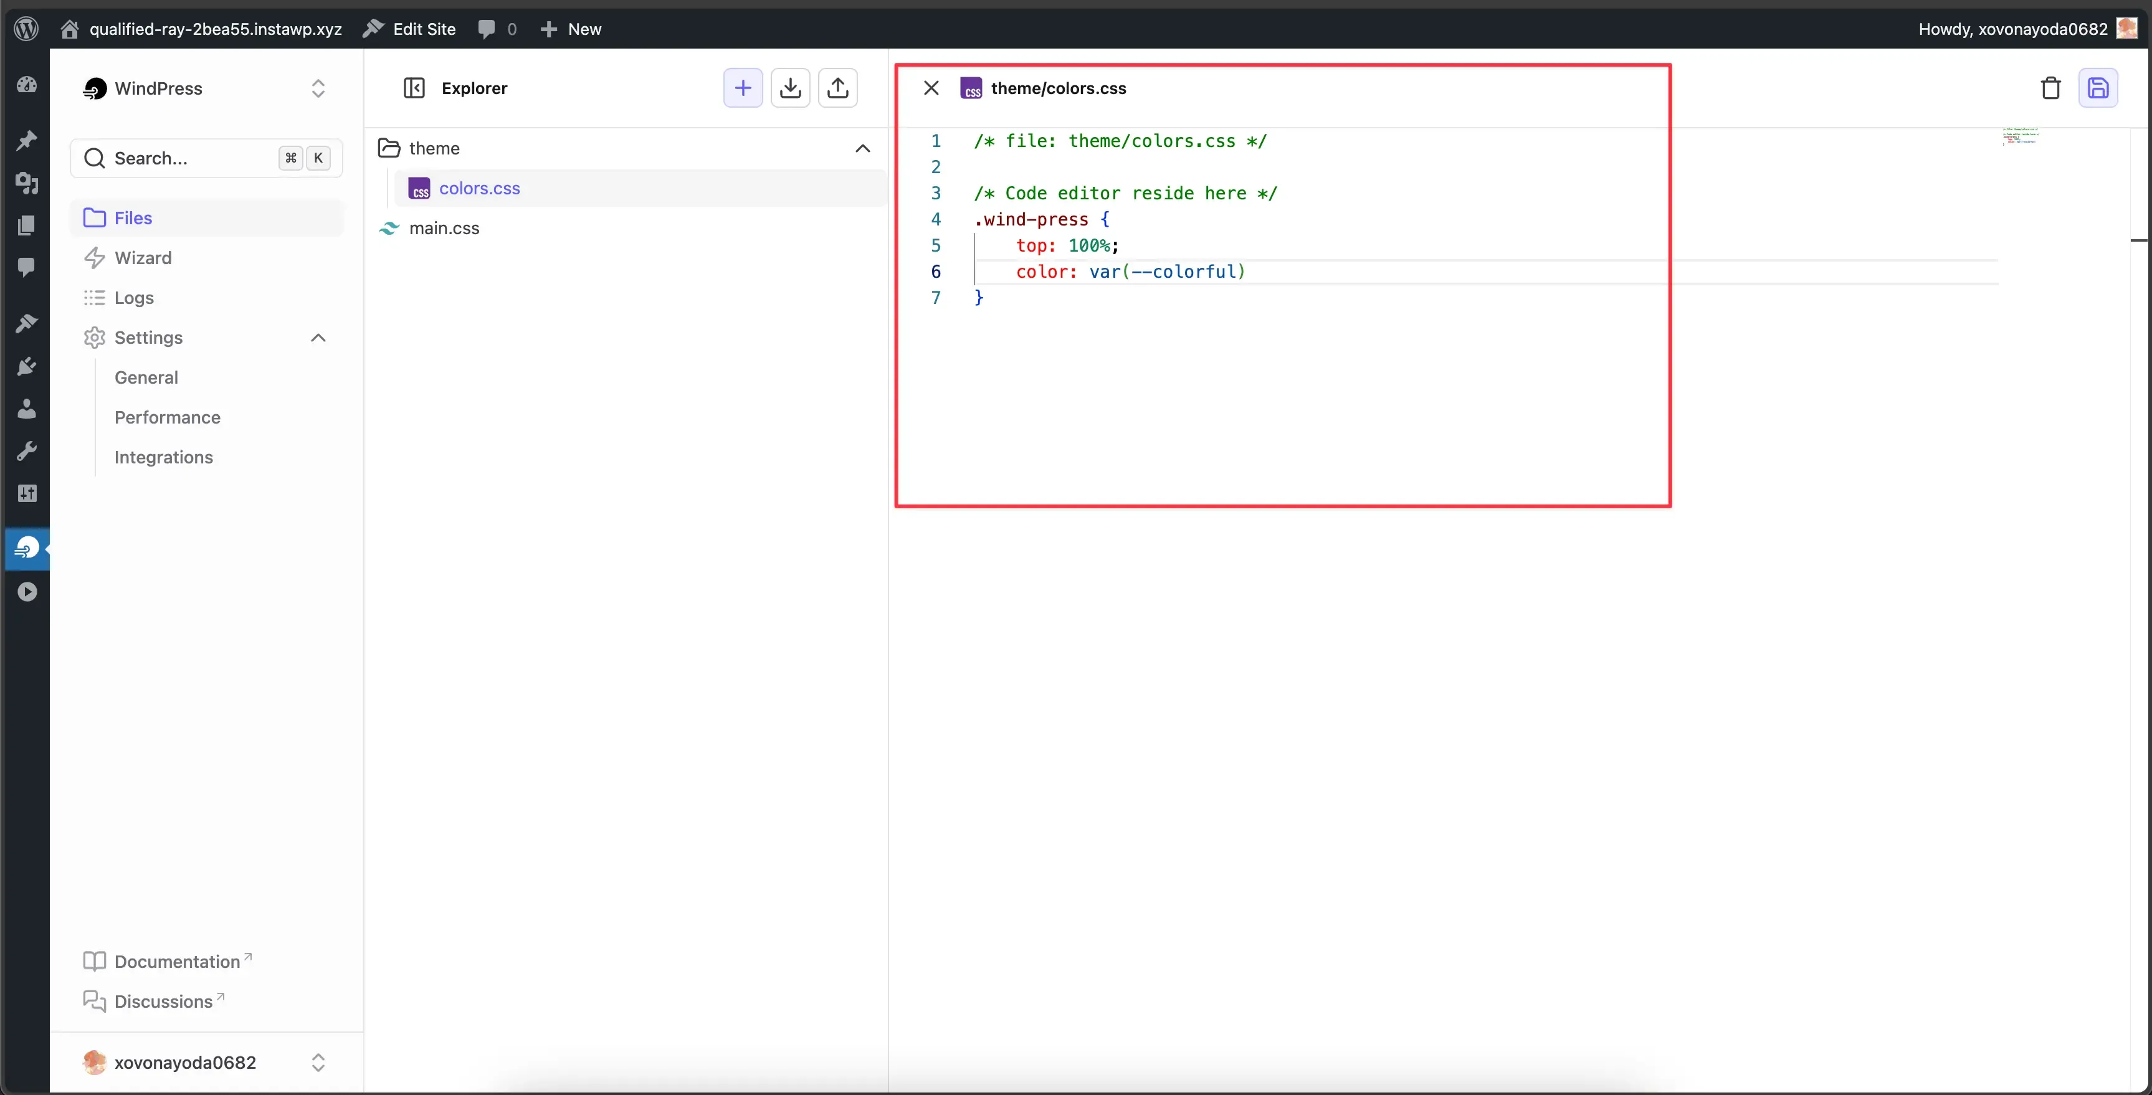
Task: Expand the xovonayoda0682 user menu
Action: click(318, 1063)
